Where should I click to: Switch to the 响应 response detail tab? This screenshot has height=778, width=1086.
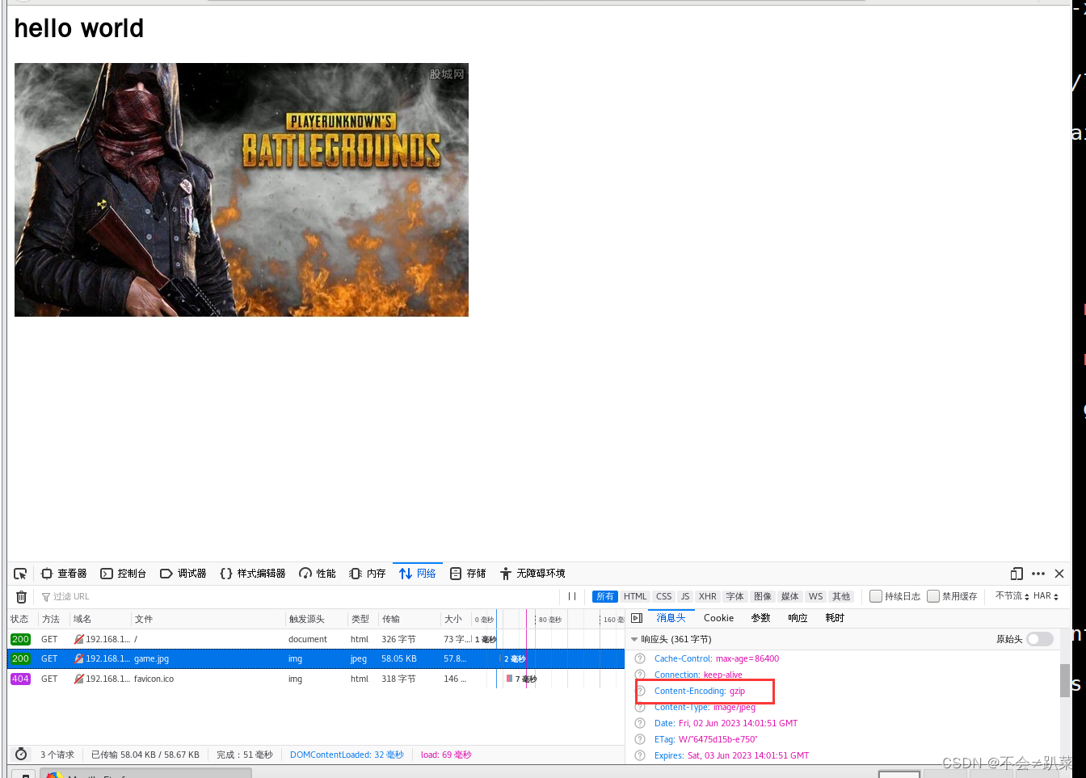tap(798, 618)
